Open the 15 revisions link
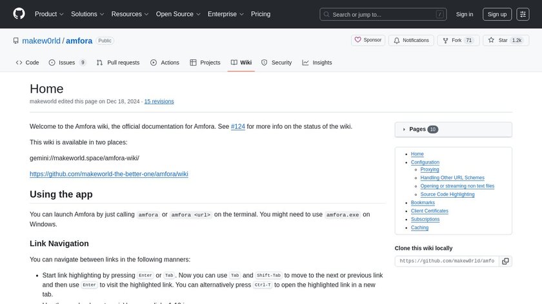Image resolution: width=542 pixels, height=304 pixels. pos(159,101)
